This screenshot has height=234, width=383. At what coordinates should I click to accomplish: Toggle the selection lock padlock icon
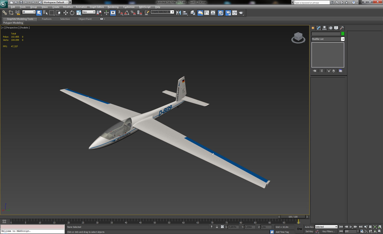click(x=217, y=227)
